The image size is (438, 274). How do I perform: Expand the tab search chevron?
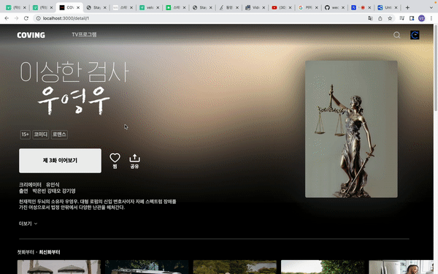431,7
